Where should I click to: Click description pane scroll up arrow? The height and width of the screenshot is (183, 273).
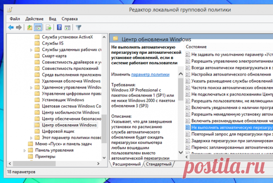[181, 74]
